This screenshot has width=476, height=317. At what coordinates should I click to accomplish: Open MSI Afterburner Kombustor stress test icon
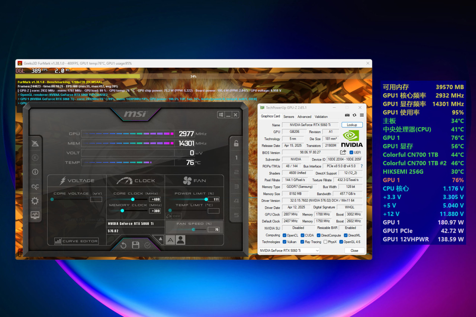[35, 158]
